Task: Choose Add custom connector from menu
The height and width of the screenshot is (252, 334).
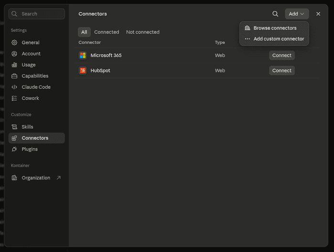Action: (274, 39)
